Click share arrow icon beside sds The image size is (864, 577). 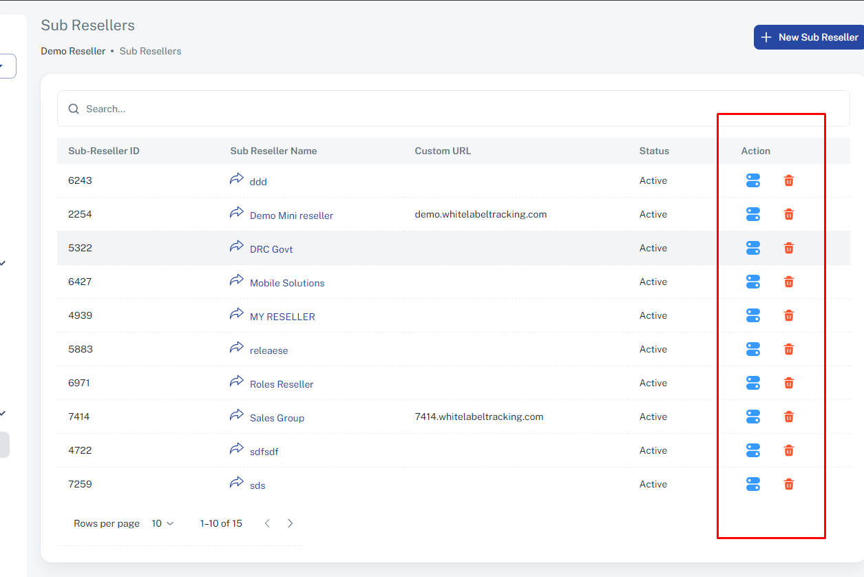237,483
